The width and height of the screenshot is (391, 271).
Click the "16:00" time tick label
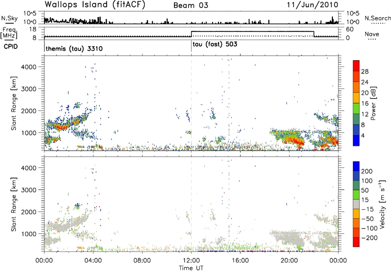pyautogui.click(x=240, y=261)
